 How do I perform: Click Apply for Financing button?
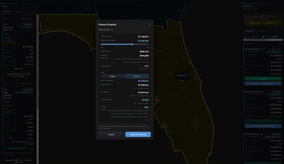point(138,135)
